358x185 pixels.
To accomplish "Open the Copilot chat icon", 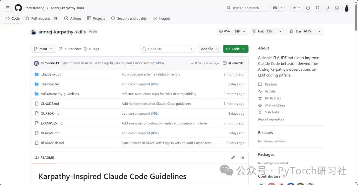I will point(275,8).
